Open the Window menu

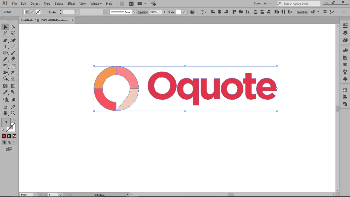click(96, 4)
